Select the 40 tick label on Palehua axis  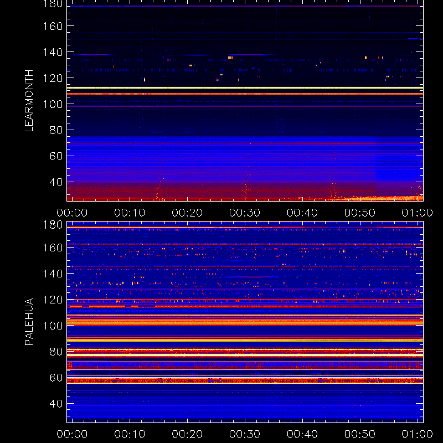pos(56,404)
